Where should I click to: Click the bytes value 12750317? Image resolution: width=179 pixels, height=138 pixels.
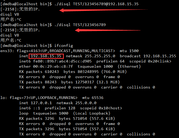coord(85,82)
